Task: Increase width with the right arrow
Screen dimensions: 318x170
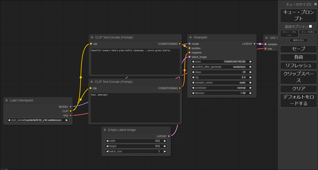Action: 165,141
